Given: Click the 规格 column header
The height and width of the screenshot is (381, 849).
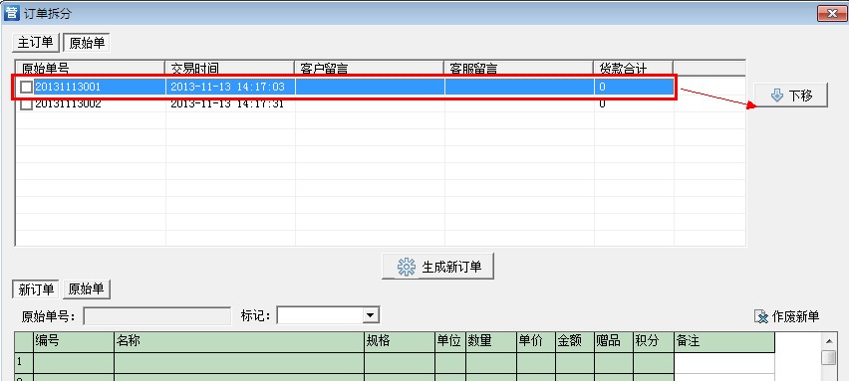Looking at the screenshot, I should 400,341.
